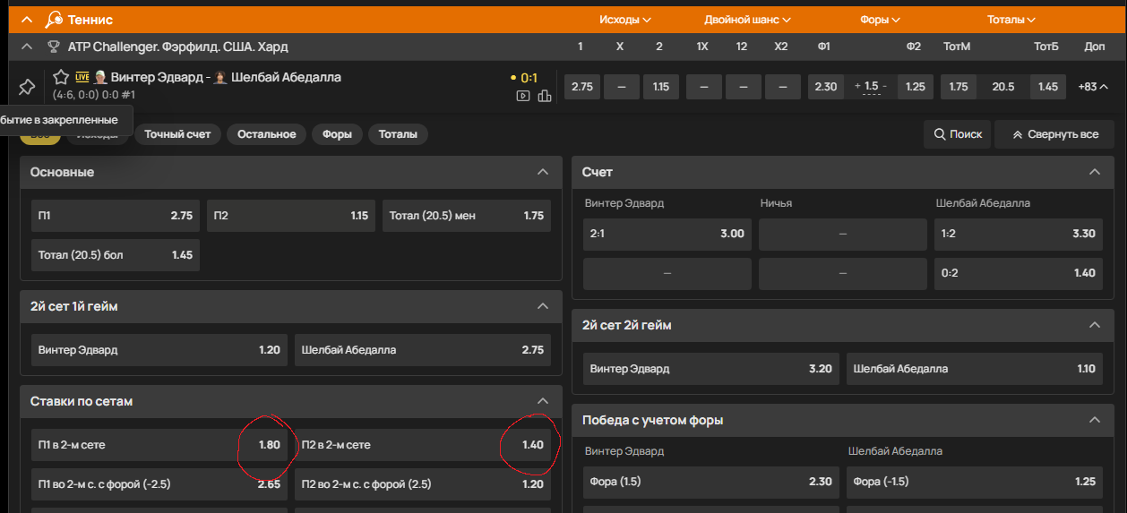The image size is (1127, 513).
Task: Switch to the Точный счет tab
Action: pyautogui.click(x=177, y=134)
